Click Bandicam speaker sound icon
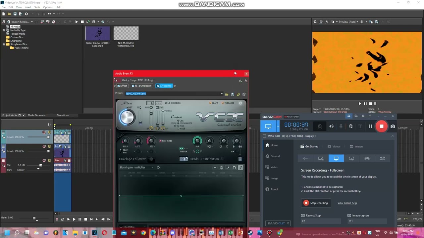This screenshot has height=238, width=424. coord(331,126)
